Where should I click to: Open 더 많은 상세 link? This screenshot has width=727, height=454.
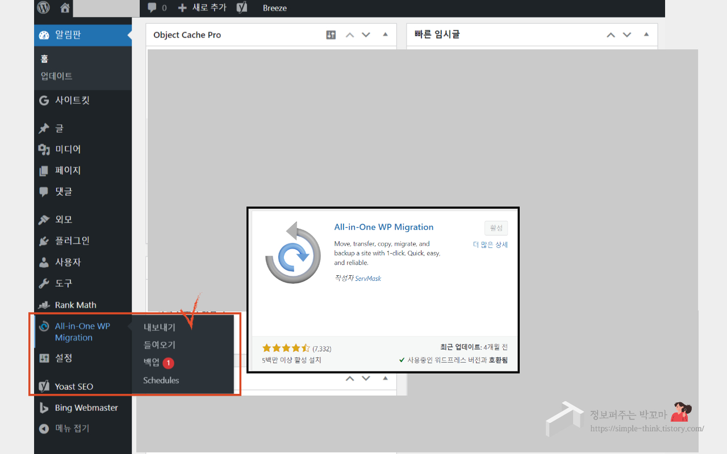[x=490, y=245]
